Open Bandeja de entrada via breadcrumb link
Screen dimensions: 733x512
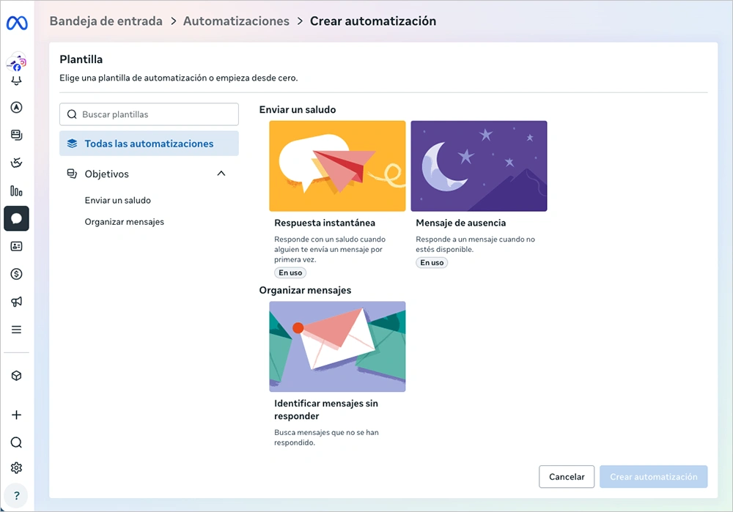pos(105,21)
